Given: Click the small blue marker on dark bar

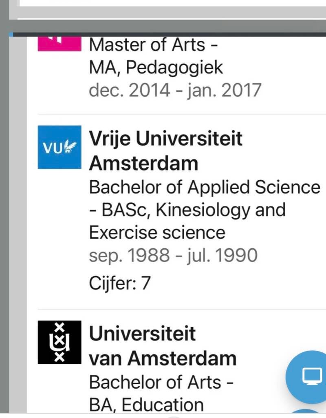Looking at the screenshot, I should point(11,35).
